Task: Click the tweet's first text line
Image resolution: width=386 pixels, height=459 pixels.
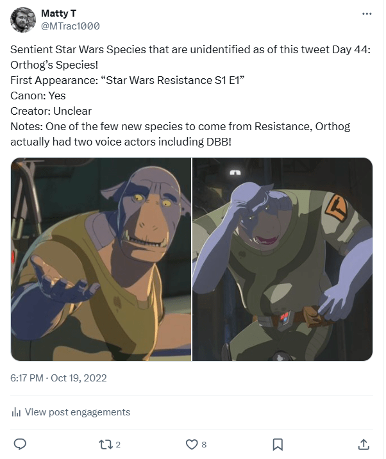Action: (189, 51)
